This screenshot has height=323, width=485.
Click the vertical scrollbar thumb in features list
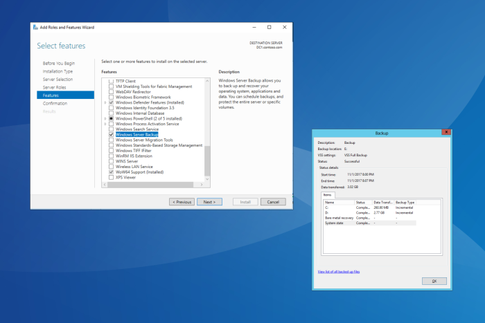207,161
